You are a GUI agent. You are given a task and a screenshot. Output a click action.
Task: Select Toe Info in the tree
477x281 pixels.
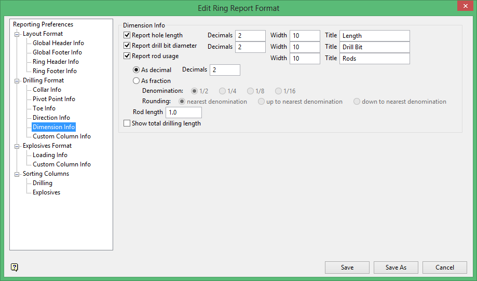tap(44, 108)
